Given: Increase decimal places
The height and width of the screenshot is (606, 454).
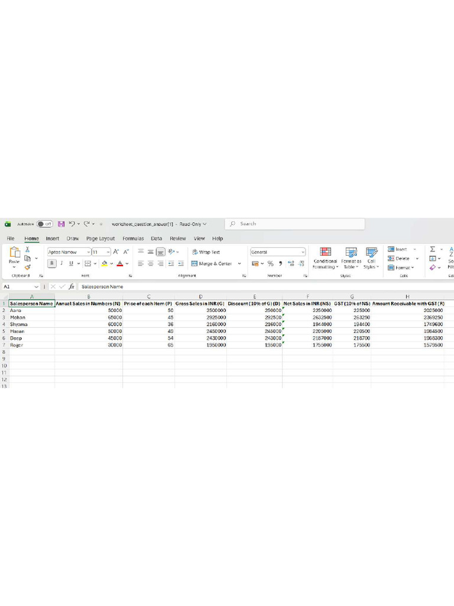Looking at the screenshot, I should point(291,263).
